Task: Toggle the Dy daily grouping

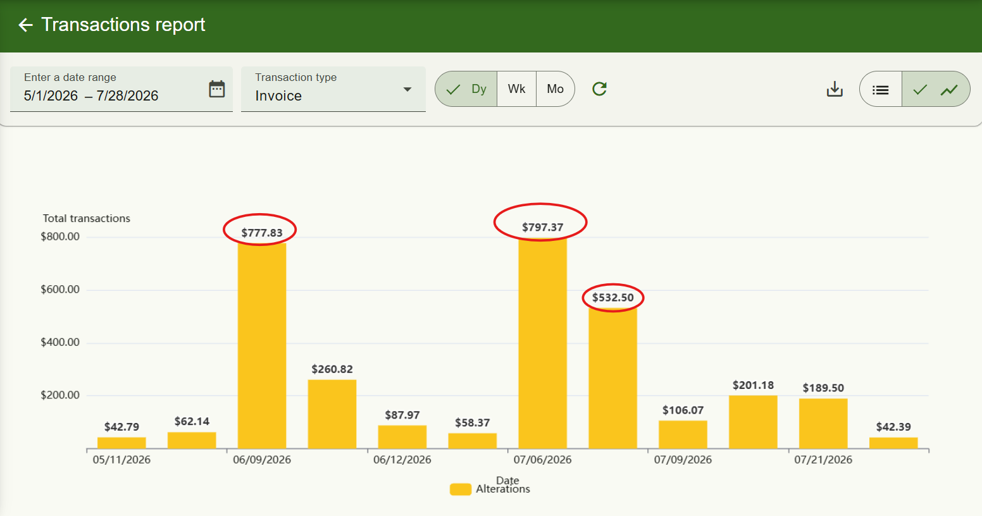Action: 466,89
